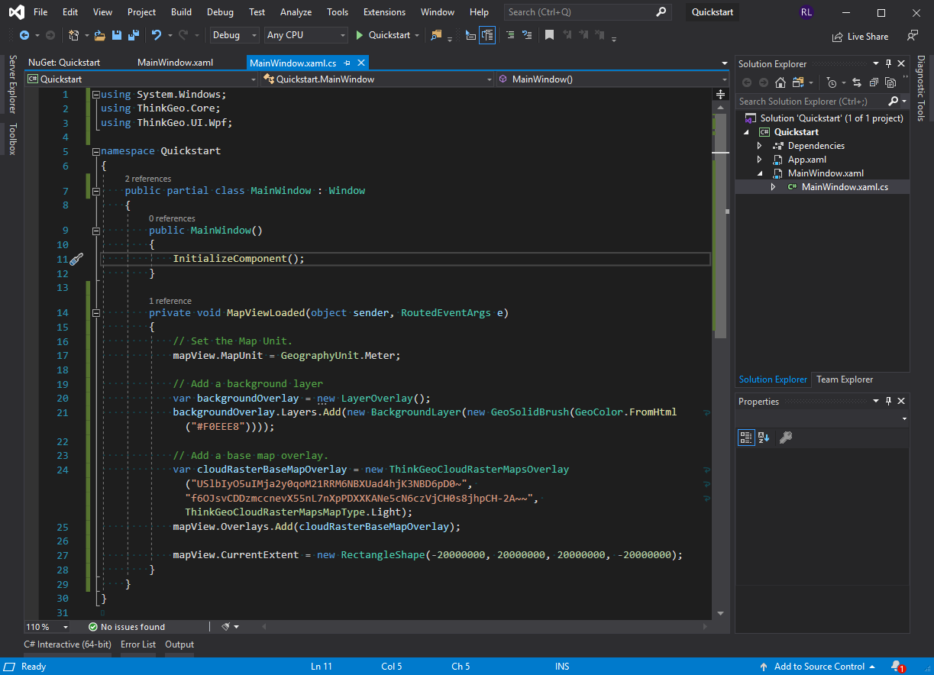
Task: Open the Quickstart.MainWindow type dropdown
Action: pyautogui.click(x=377, y=79)
